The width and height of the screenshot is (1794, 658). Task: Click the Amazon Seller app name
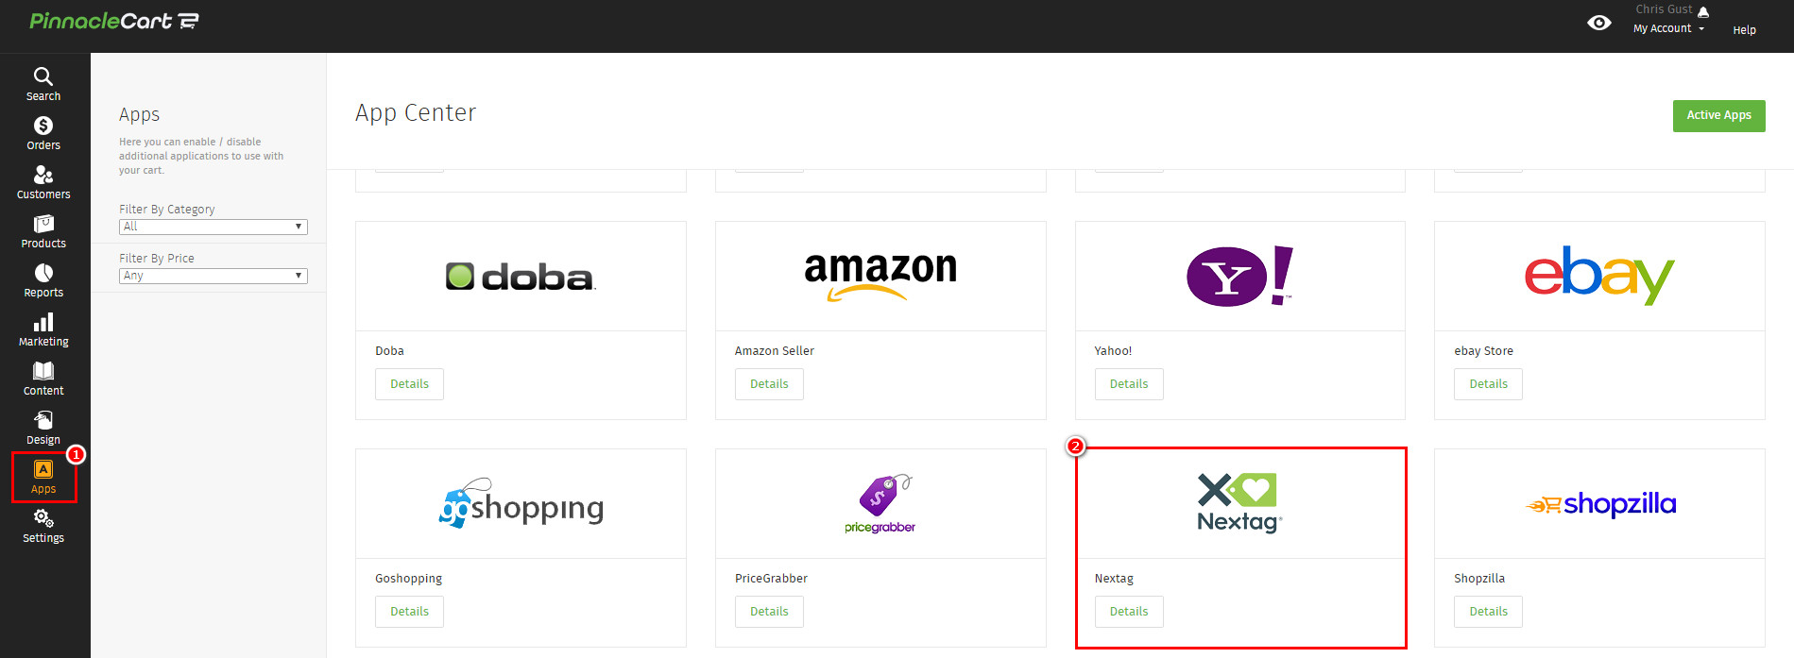point(774,351)
